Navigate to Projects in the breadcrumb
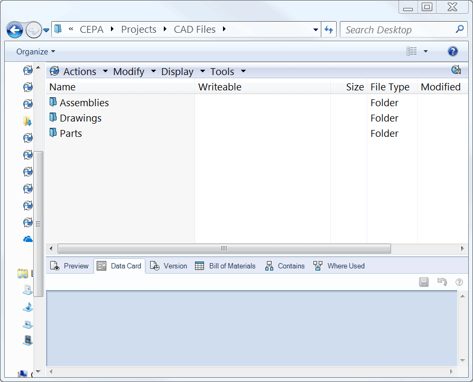The image size is (473, 382). click(x=139, y=29)
